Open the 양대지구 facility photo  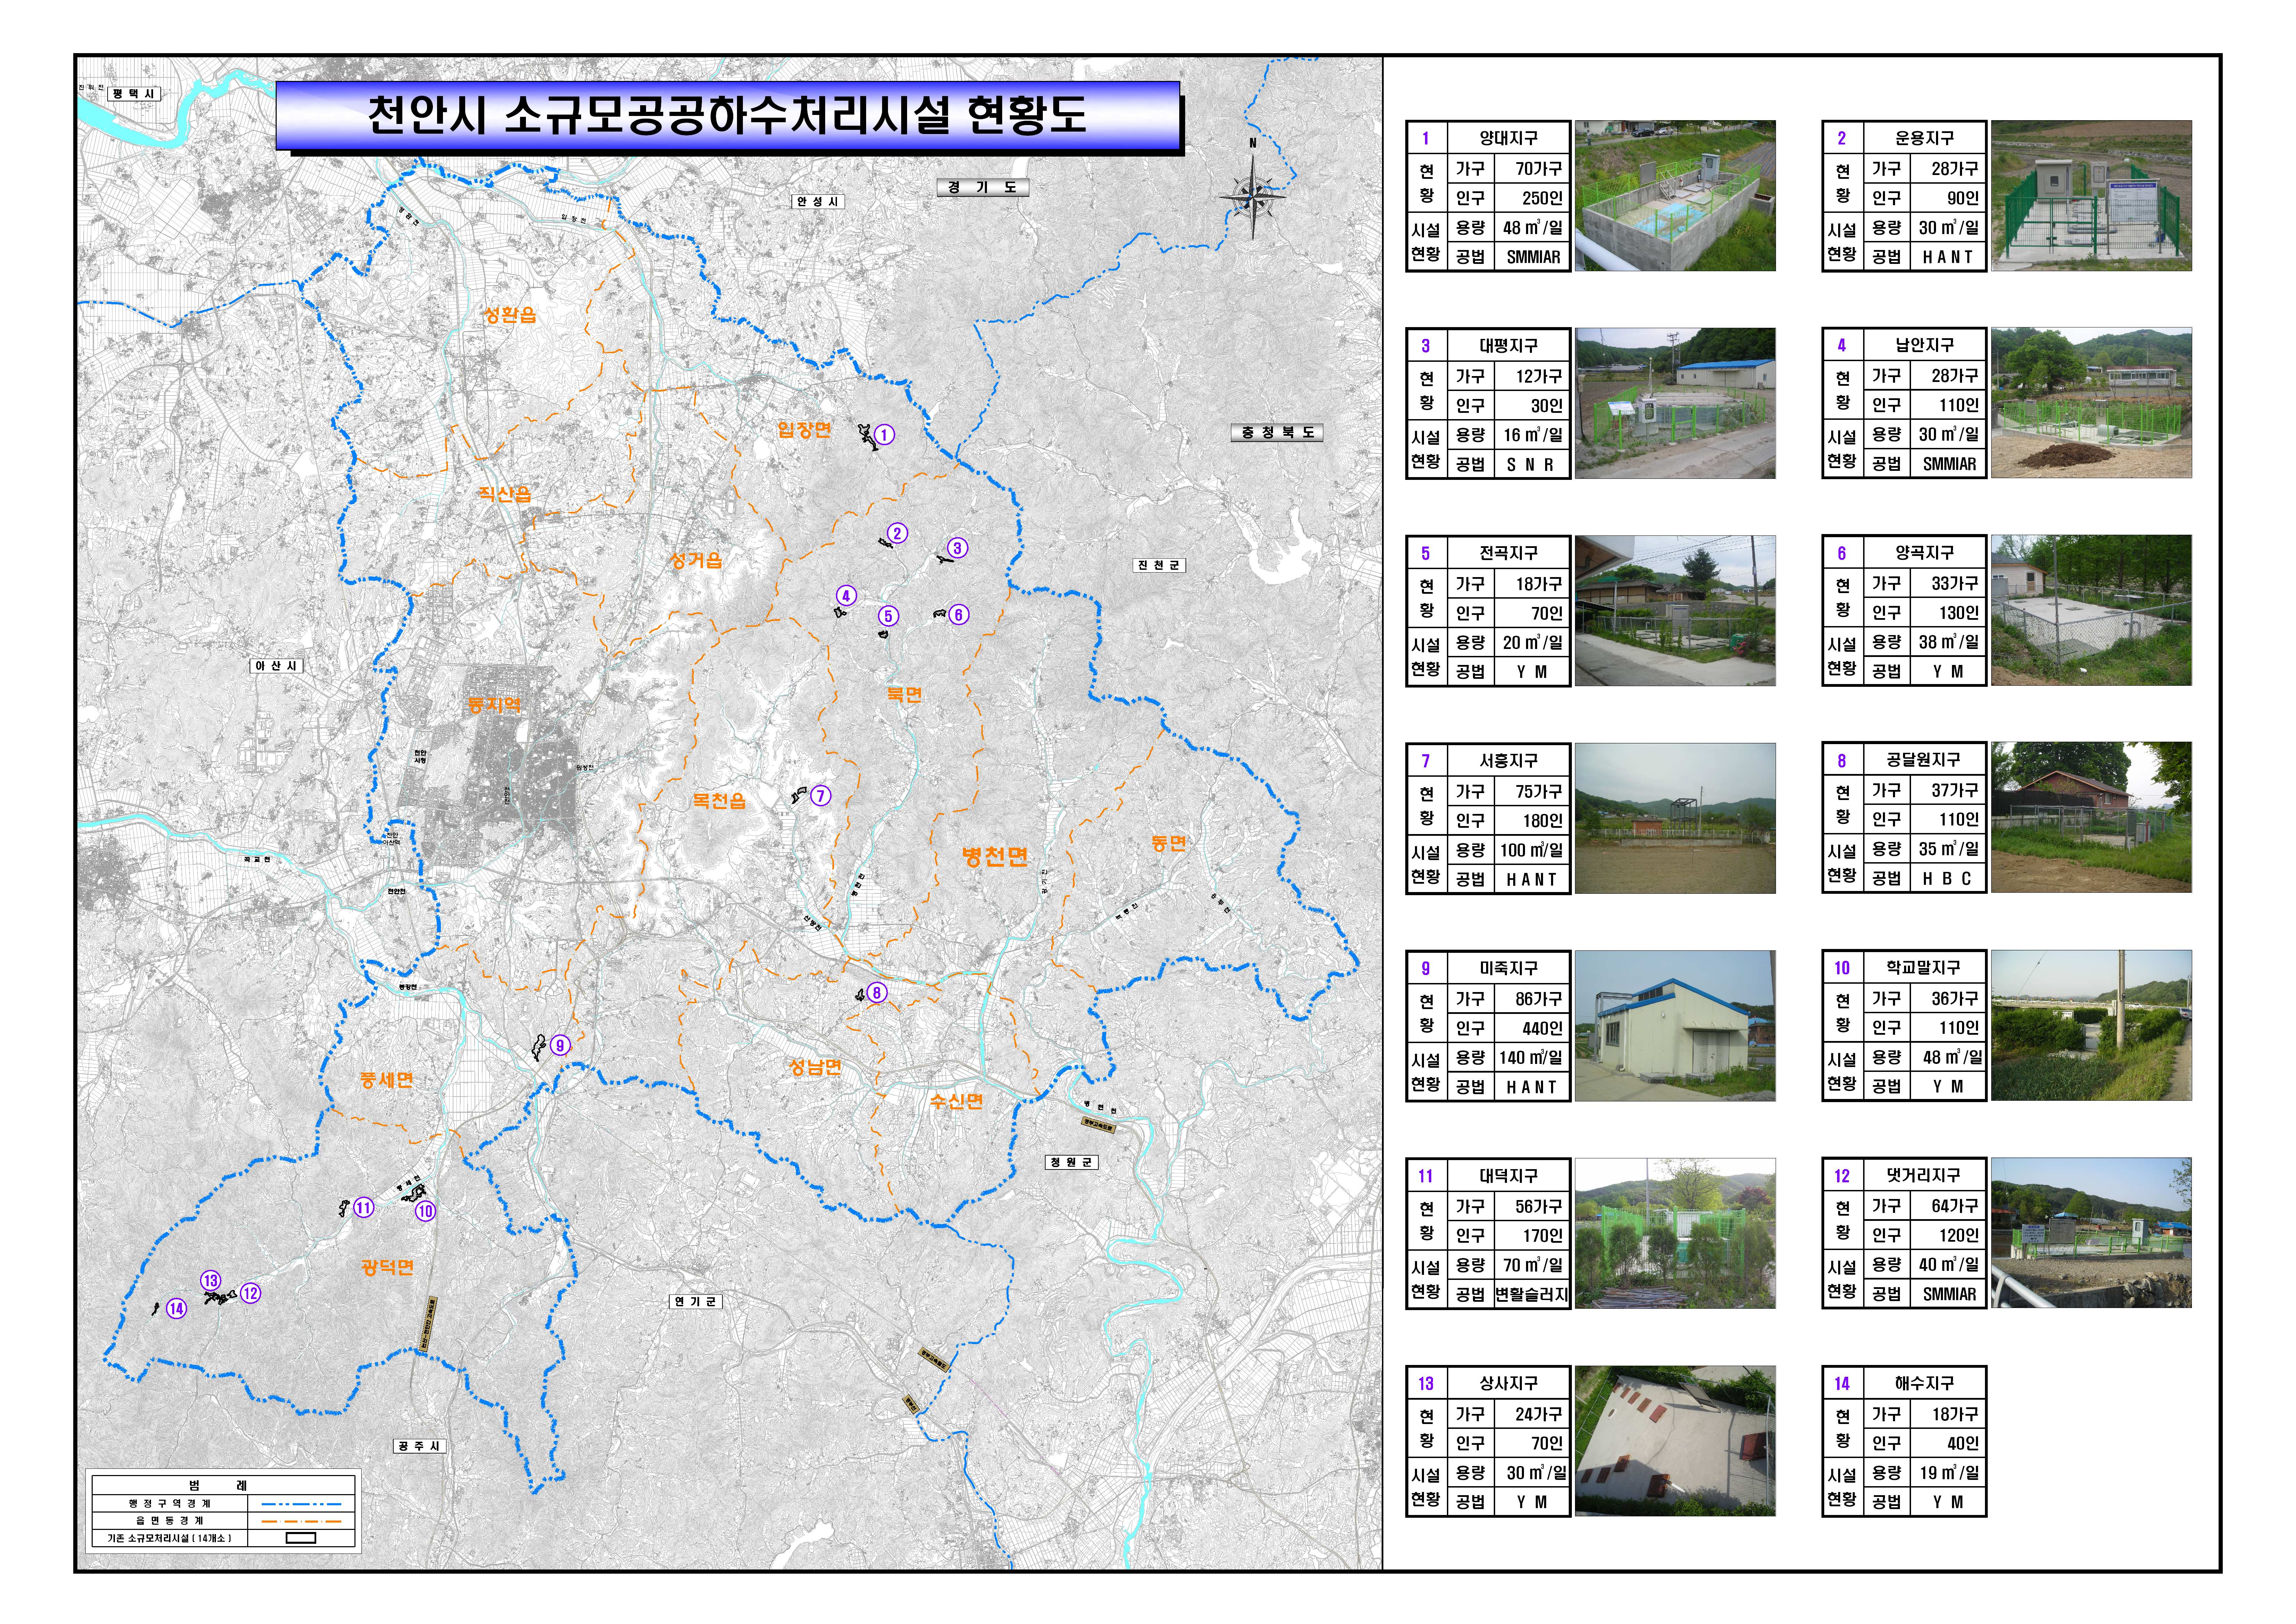(x=1675, y=196)
